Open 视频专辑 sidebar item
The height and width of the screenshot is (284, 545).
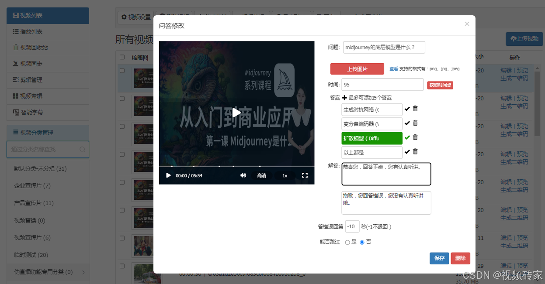coord(48,96)
